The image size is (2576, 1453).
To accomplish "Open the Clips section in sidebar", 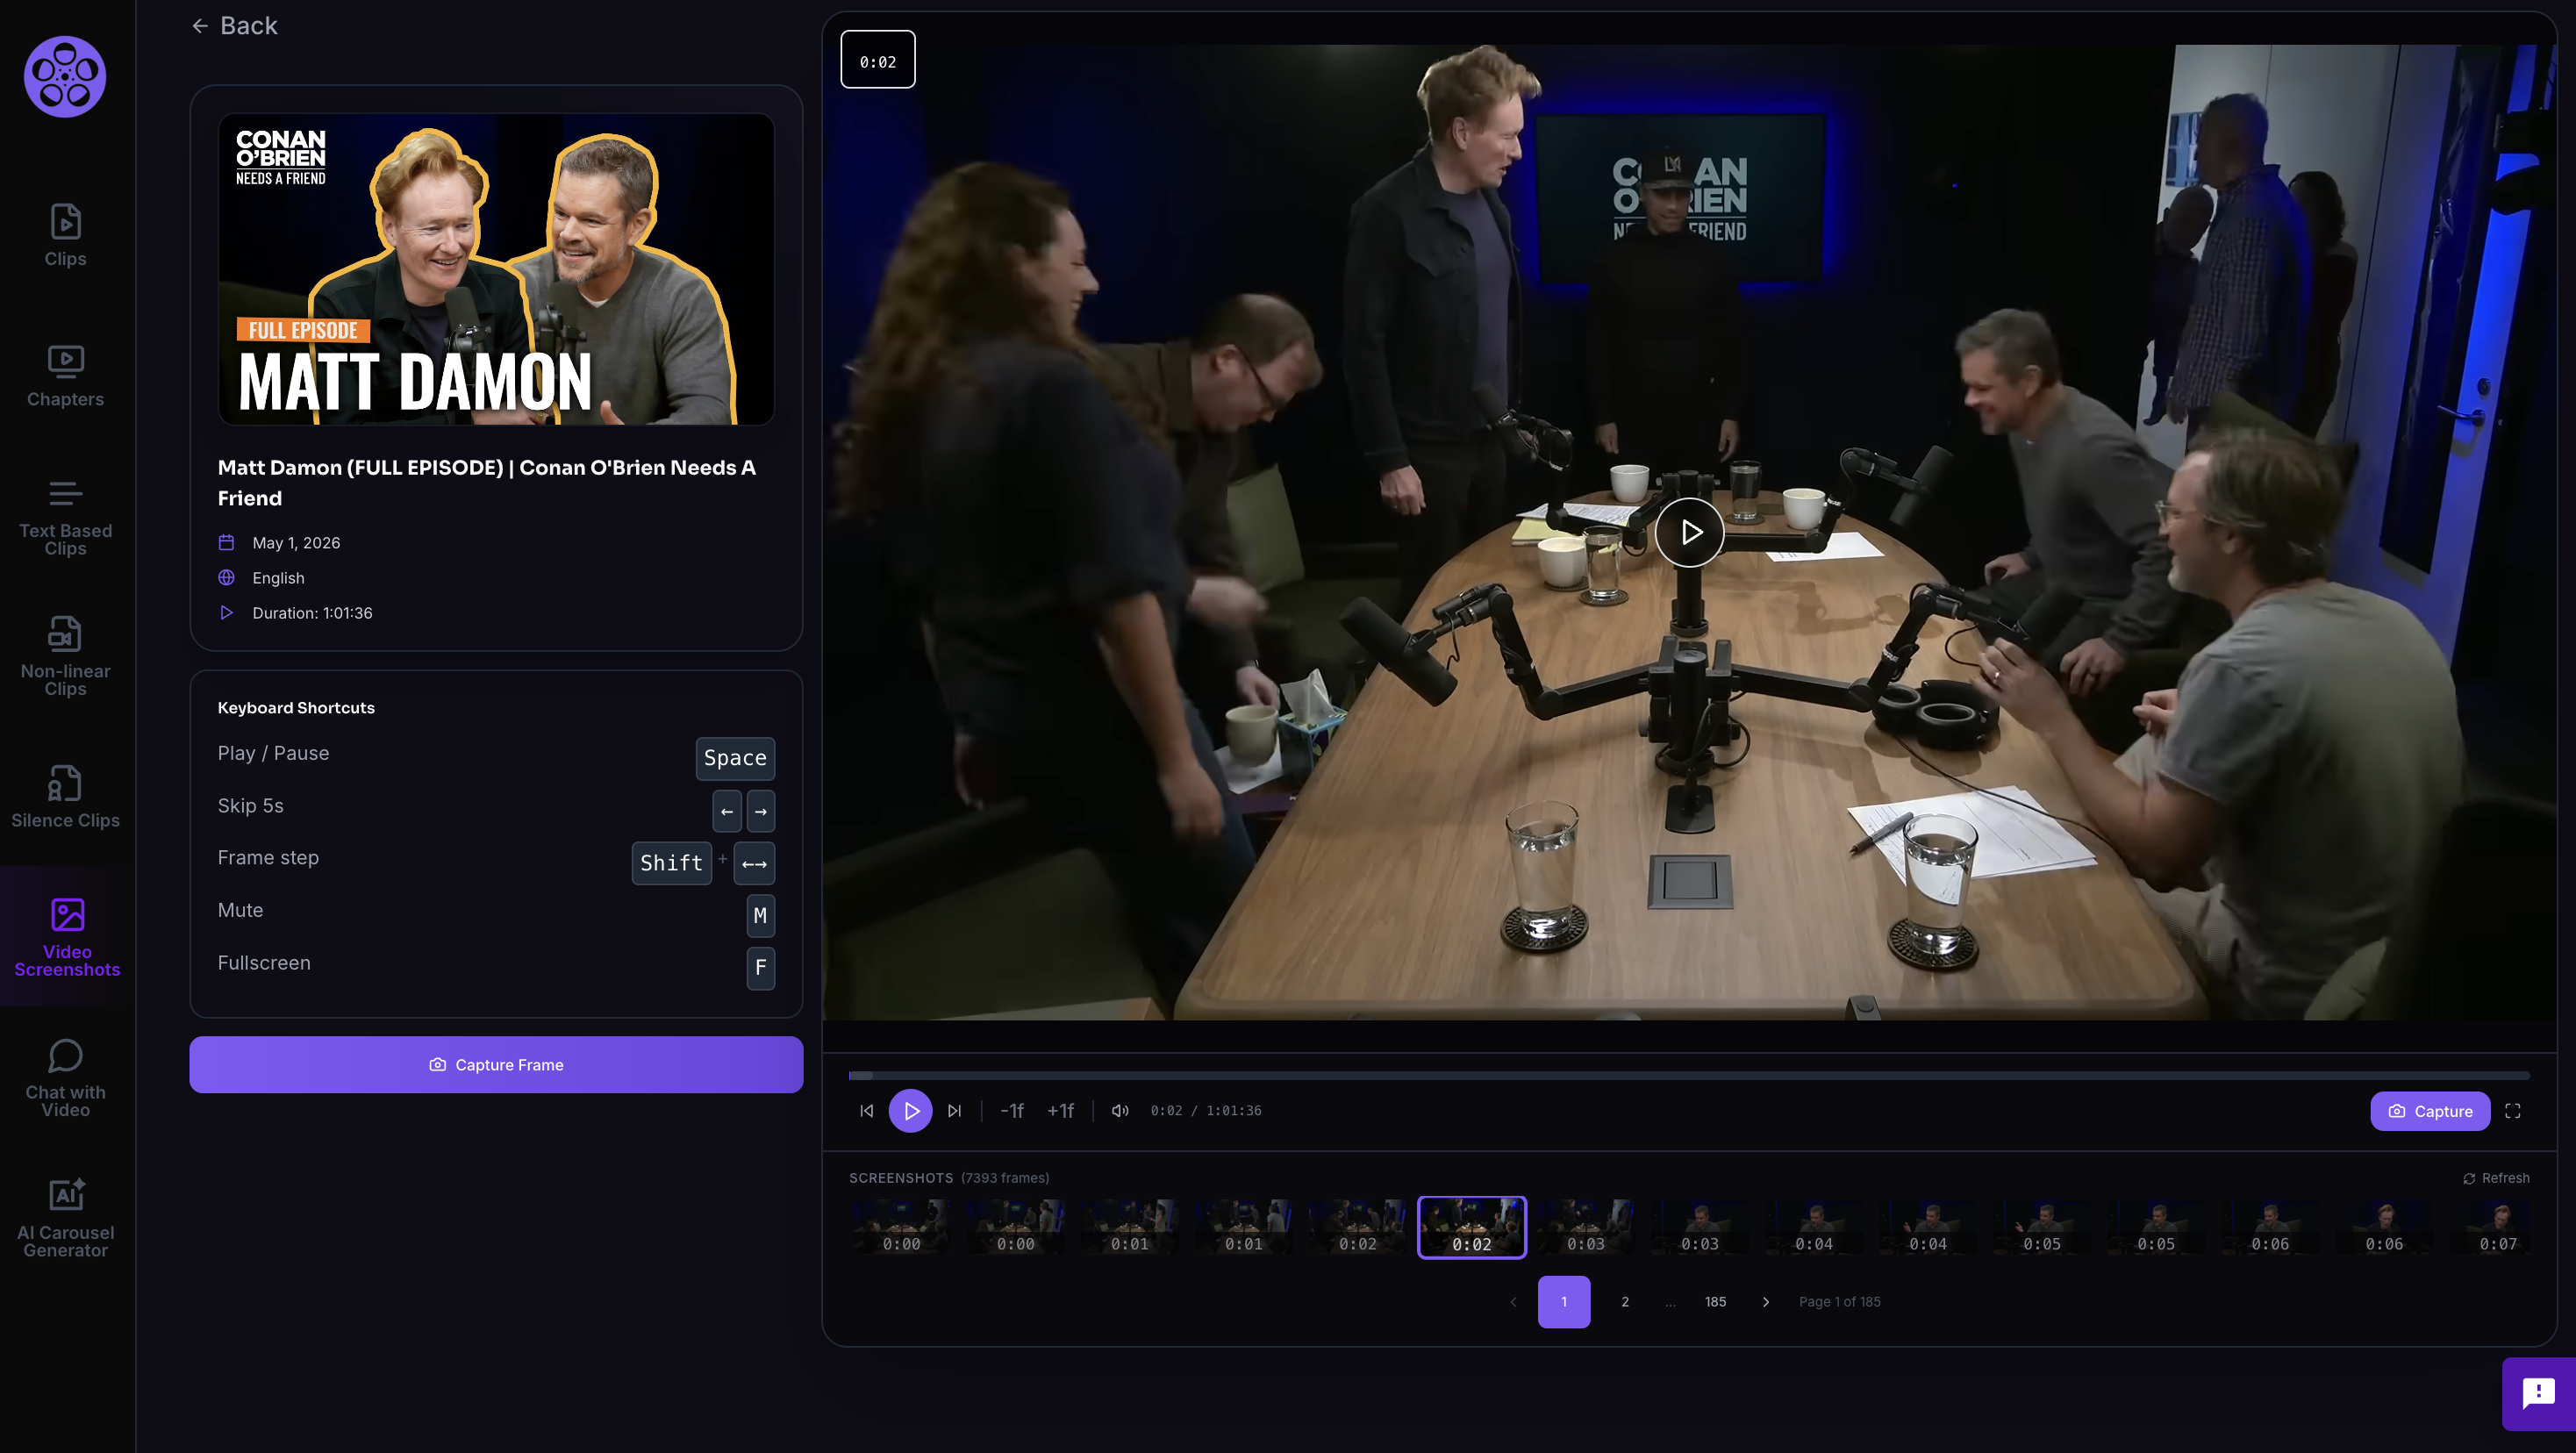I will (x=65, y=236).
